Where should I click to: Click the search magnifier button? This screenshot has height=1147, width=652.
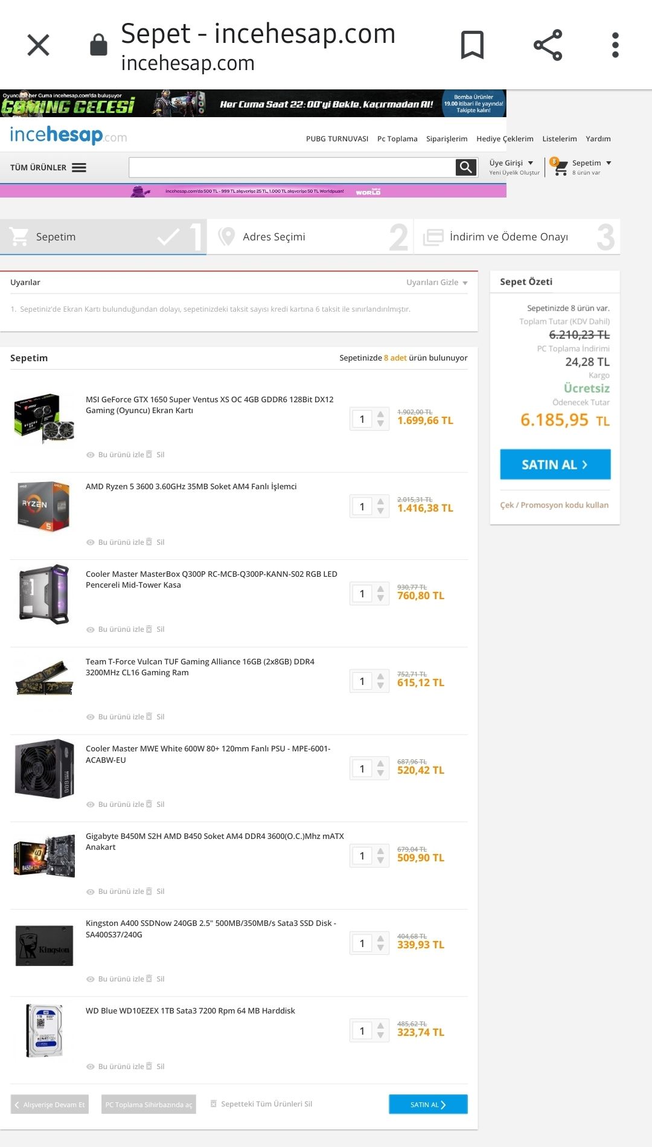(466, 167)
